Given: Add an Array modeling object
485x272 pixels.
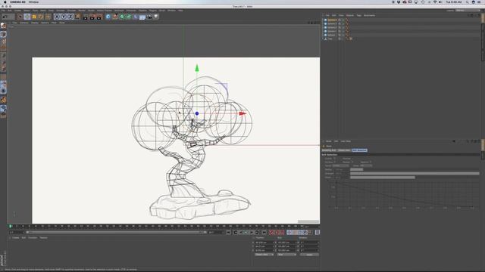Looking at the screenshot, I should (128, 17).
